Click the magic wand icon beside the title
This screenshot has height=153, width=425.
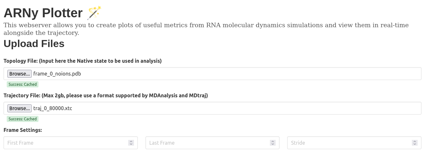click(x=94, y=13)
